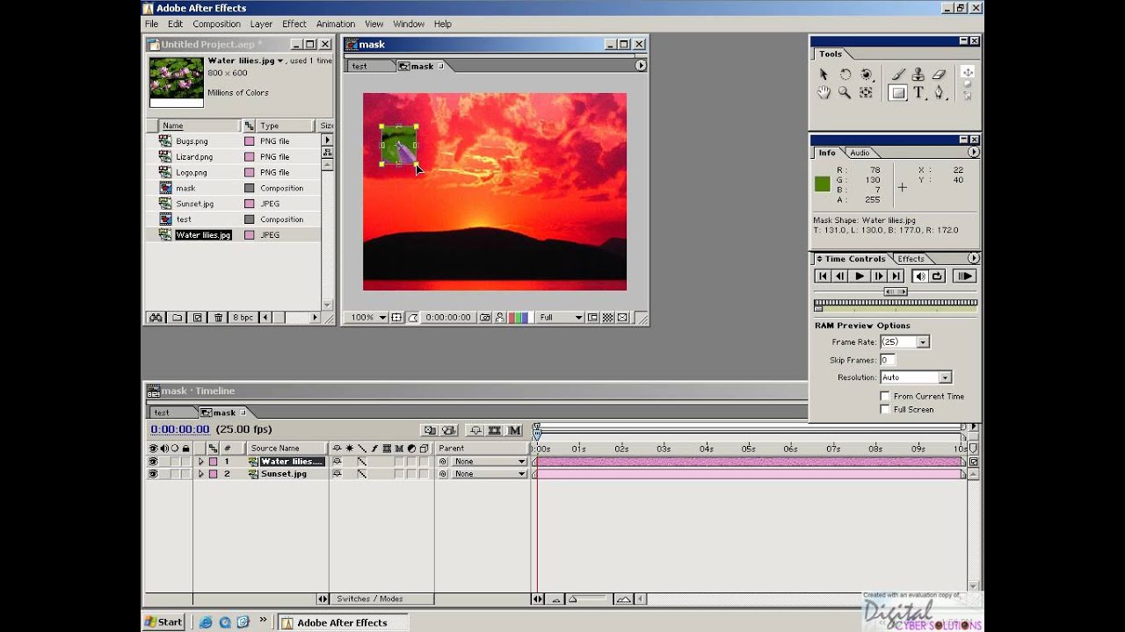
Task: Select the Rotation tool
Action: pos(846,75)
